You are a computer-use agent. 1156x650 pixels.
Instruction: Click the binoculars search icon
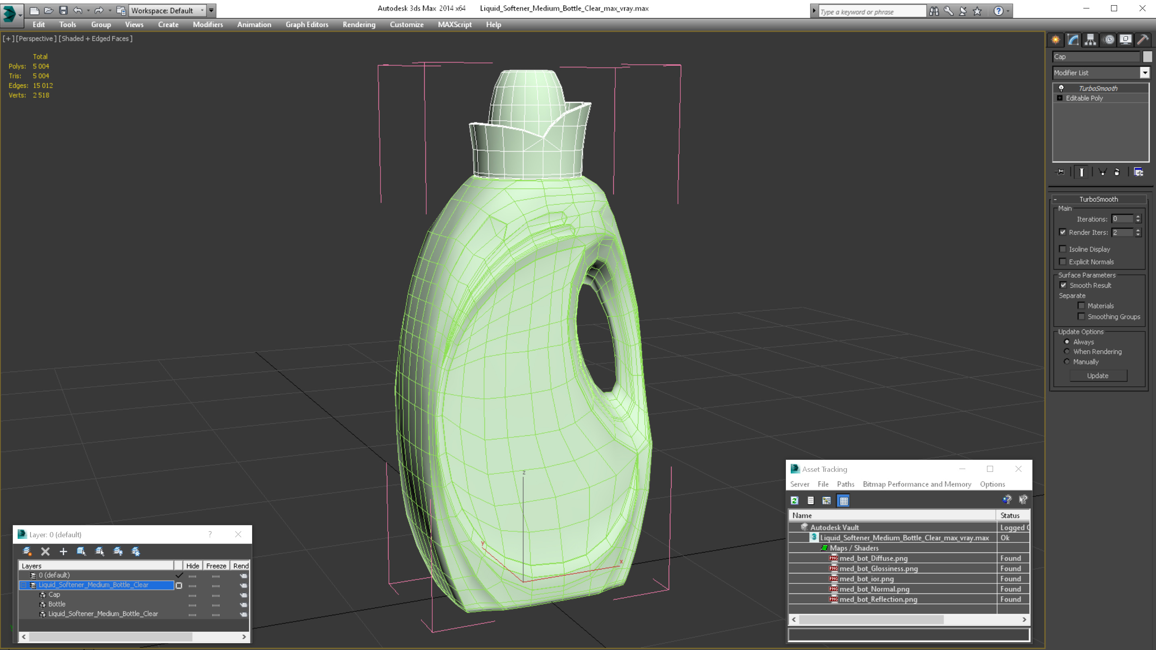click(934, 11)
